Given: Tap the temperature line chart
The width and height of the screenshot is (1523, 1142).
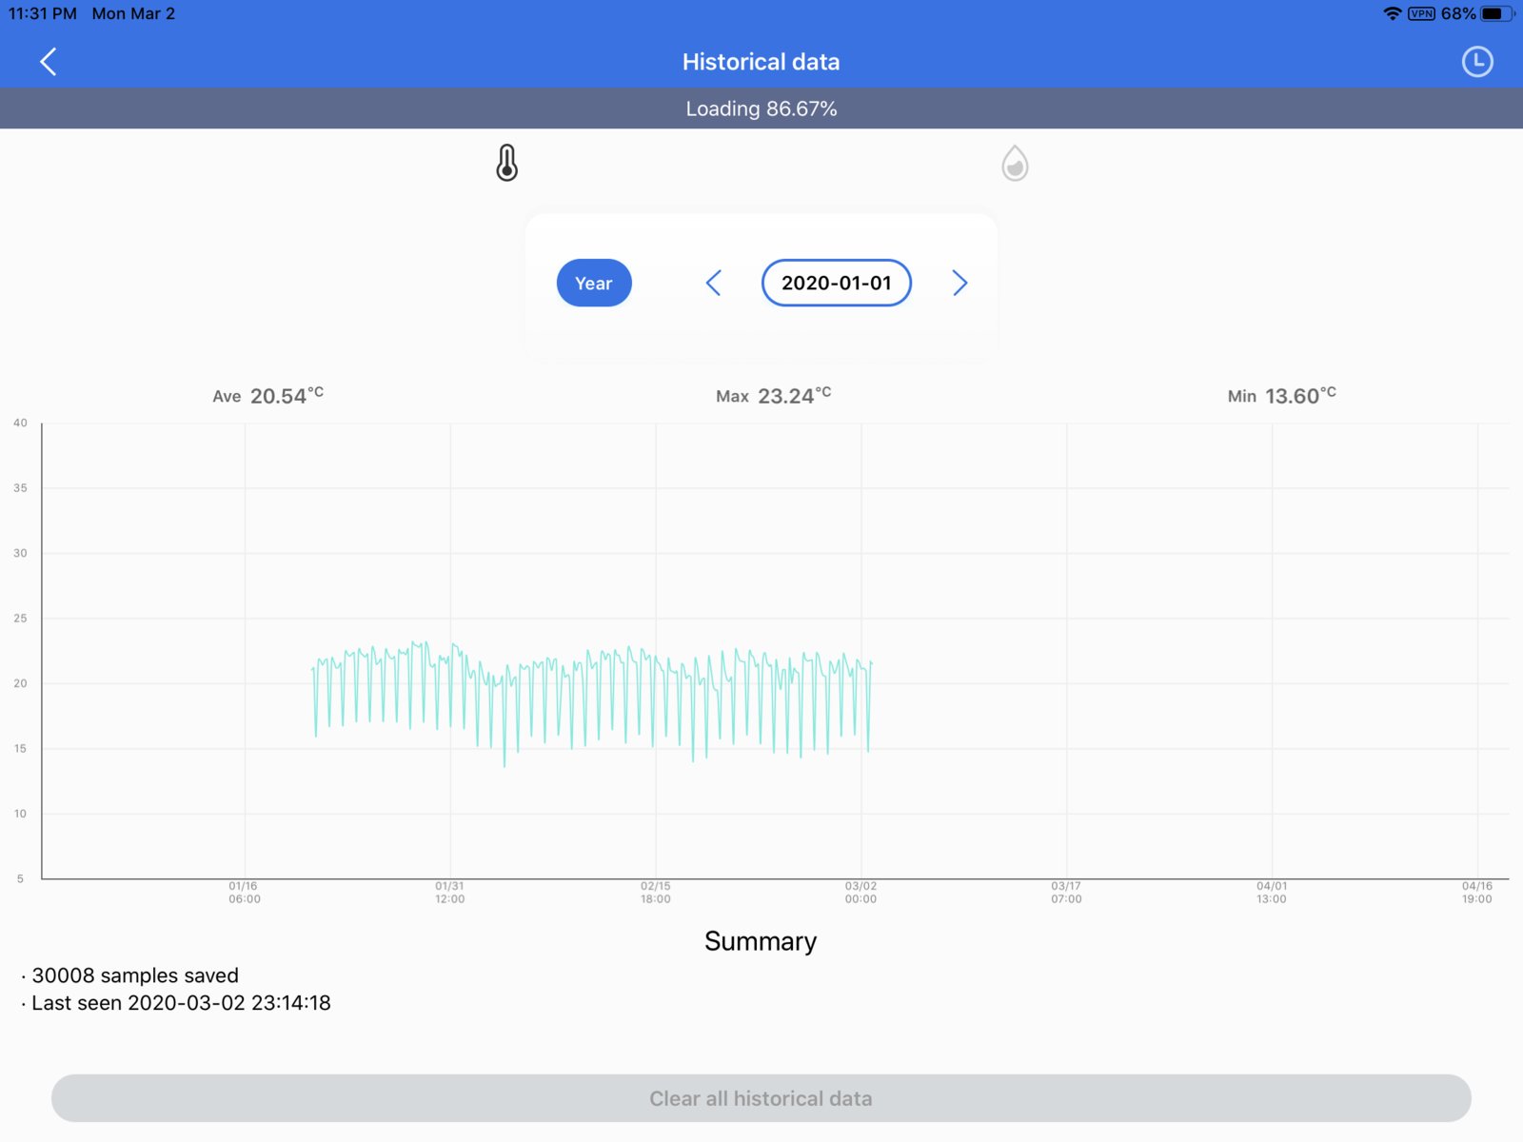Looking at the screenshot, I should pyautogui.click(x=775, y=651).
